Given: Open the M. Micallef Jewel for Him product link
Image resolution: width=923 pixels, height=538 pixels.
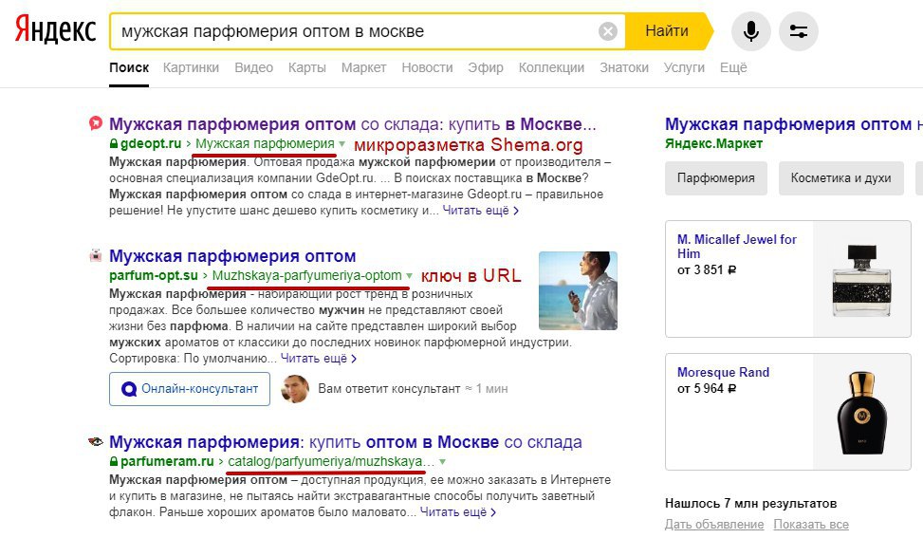Looking at the screenshot, I should pos(736,246).
